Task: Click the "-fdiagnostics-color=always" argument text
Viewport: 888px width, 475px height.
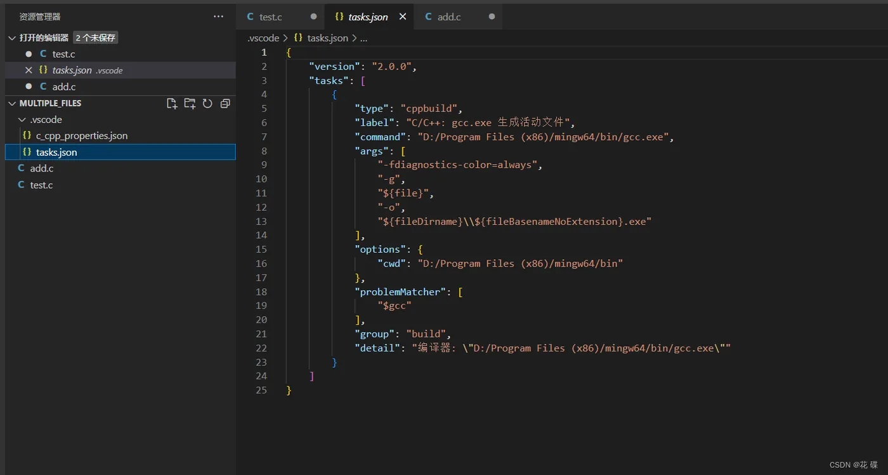Action: point(457,165)
